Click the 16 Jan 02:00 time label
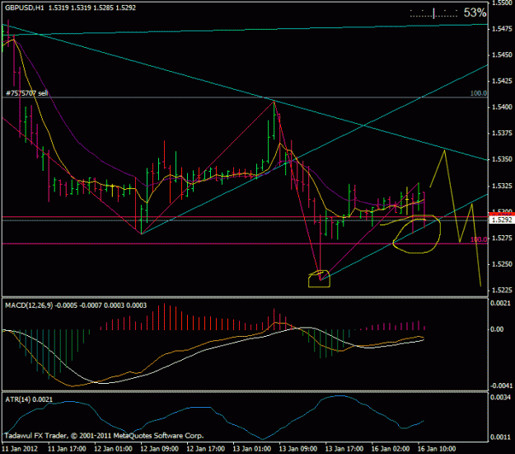The width and height of the screenshot is (515, 454). [391, 449]
